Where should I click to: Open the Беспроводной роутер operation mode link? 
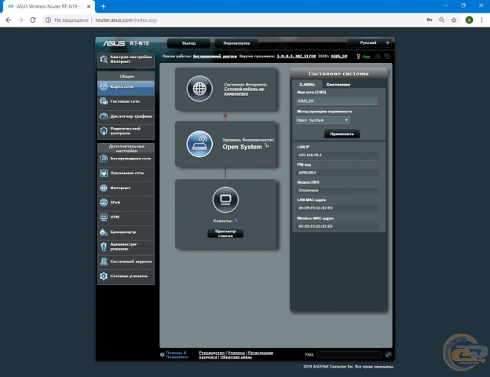(215, 57)
